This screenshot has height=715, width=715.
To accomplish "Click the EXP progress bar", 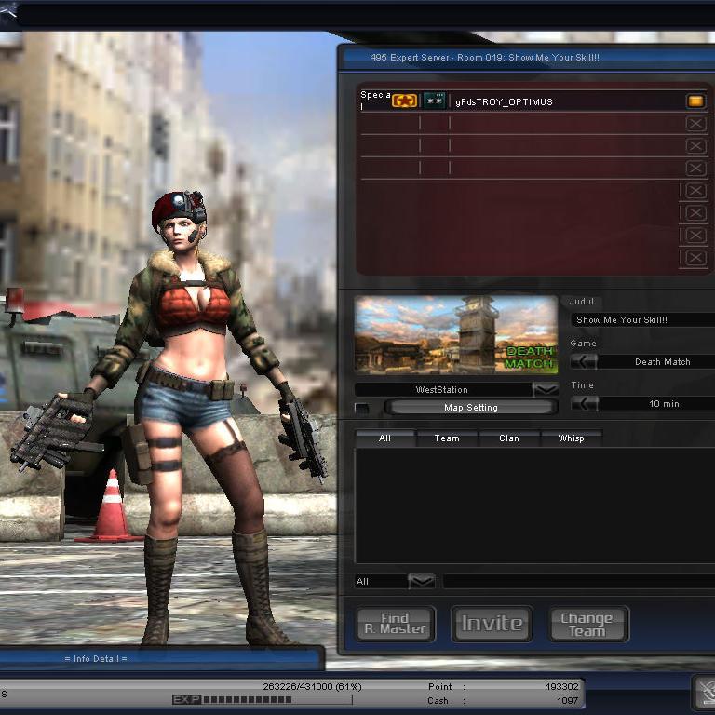I will [x=263, y=699].
